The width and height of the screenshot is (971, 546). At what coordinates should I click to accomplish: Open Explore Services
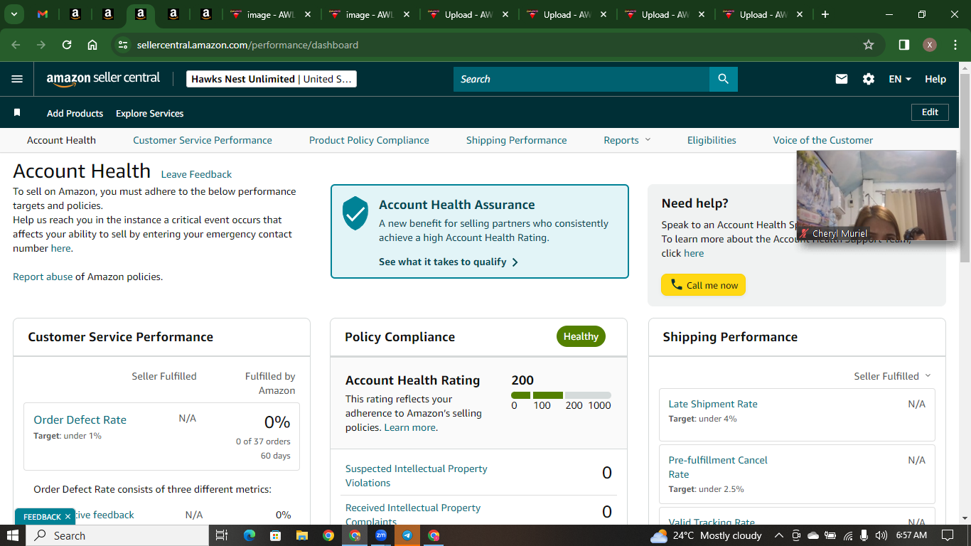(150, 113)
